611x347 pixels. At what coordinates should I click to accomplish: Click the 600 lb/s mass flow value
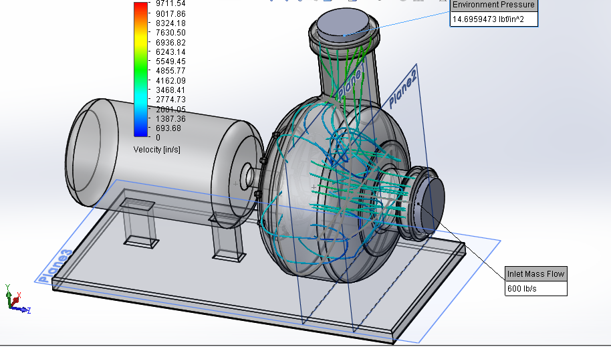tap(523, 289)
